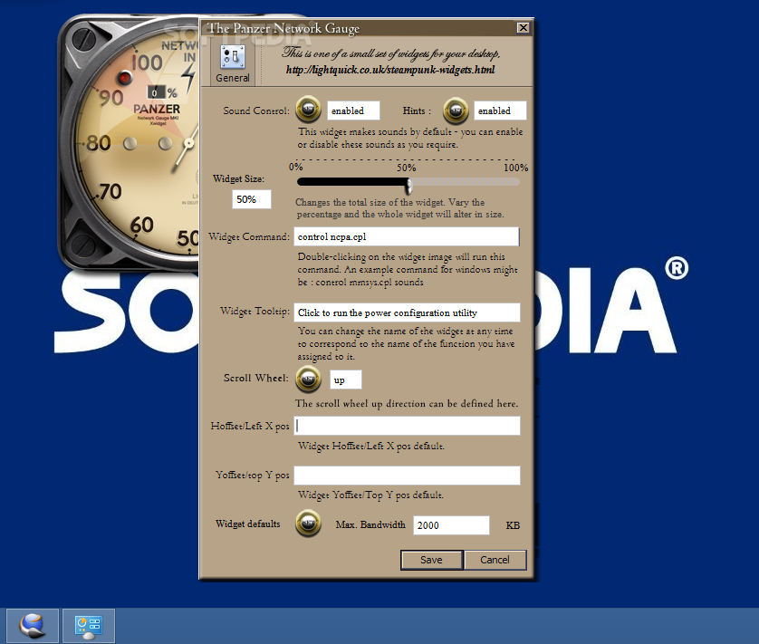Click the red lamp on the gauge
Screen dimensions: 759x644
124,78
